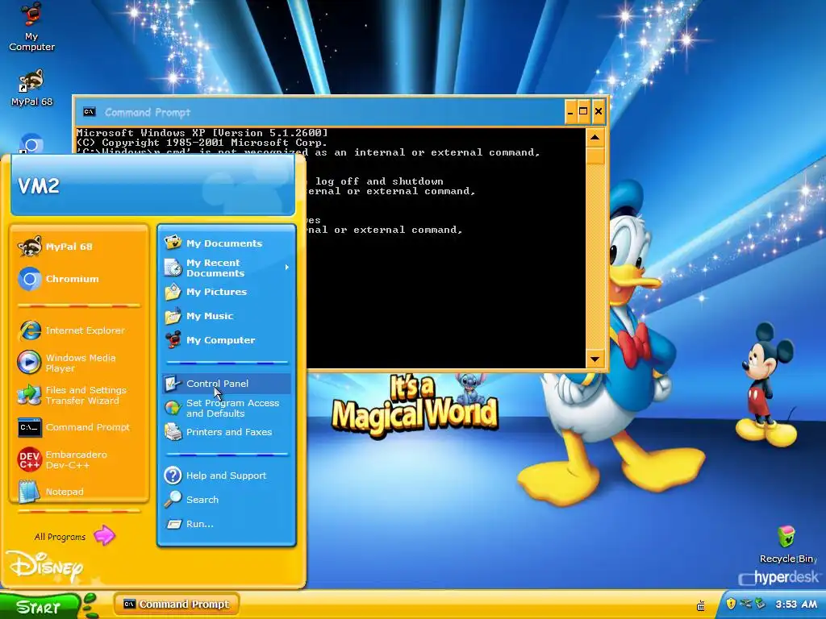The width and height of the screenshot is (826, 619).
Task: Start Files and Settings Transfer Wizard
Action: (79, 395)
